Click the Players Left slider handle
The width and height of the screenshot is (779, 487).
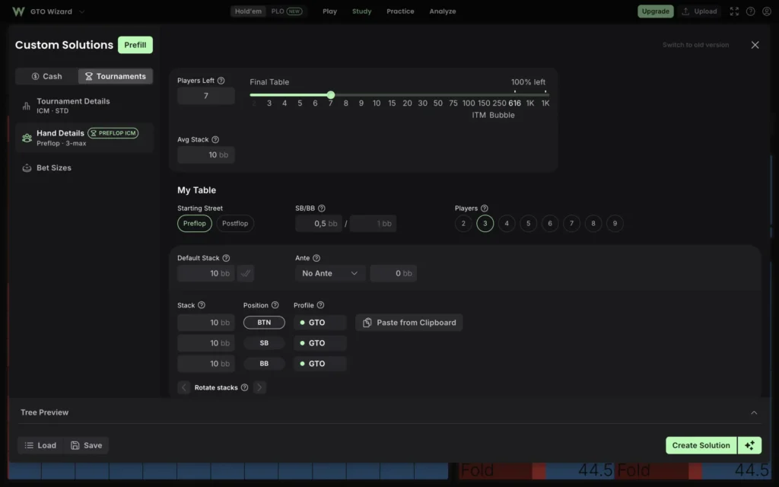(x=331, y=95)
